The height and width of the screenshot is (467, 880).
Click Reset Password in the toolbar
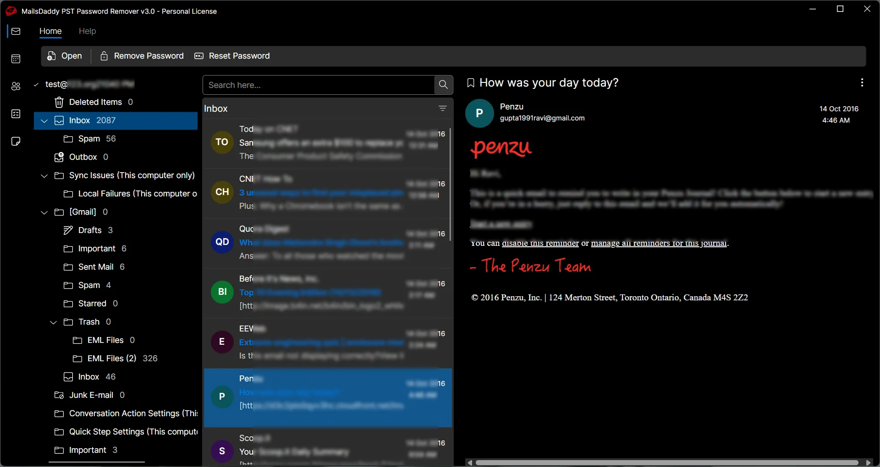coord(232,56)
